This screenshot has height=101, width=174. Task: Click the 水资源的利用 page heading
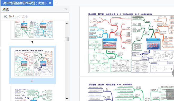tap(127, 85)
